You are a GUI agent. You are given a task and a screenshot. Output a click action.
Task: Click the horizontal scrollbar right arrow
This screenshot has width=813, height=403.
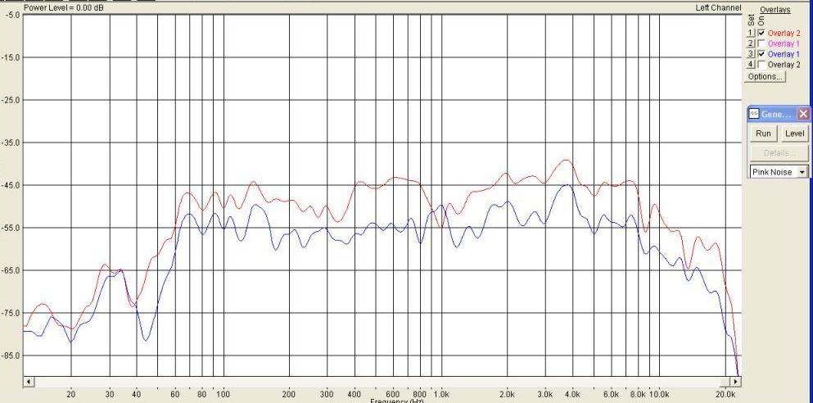coord(736,382)
